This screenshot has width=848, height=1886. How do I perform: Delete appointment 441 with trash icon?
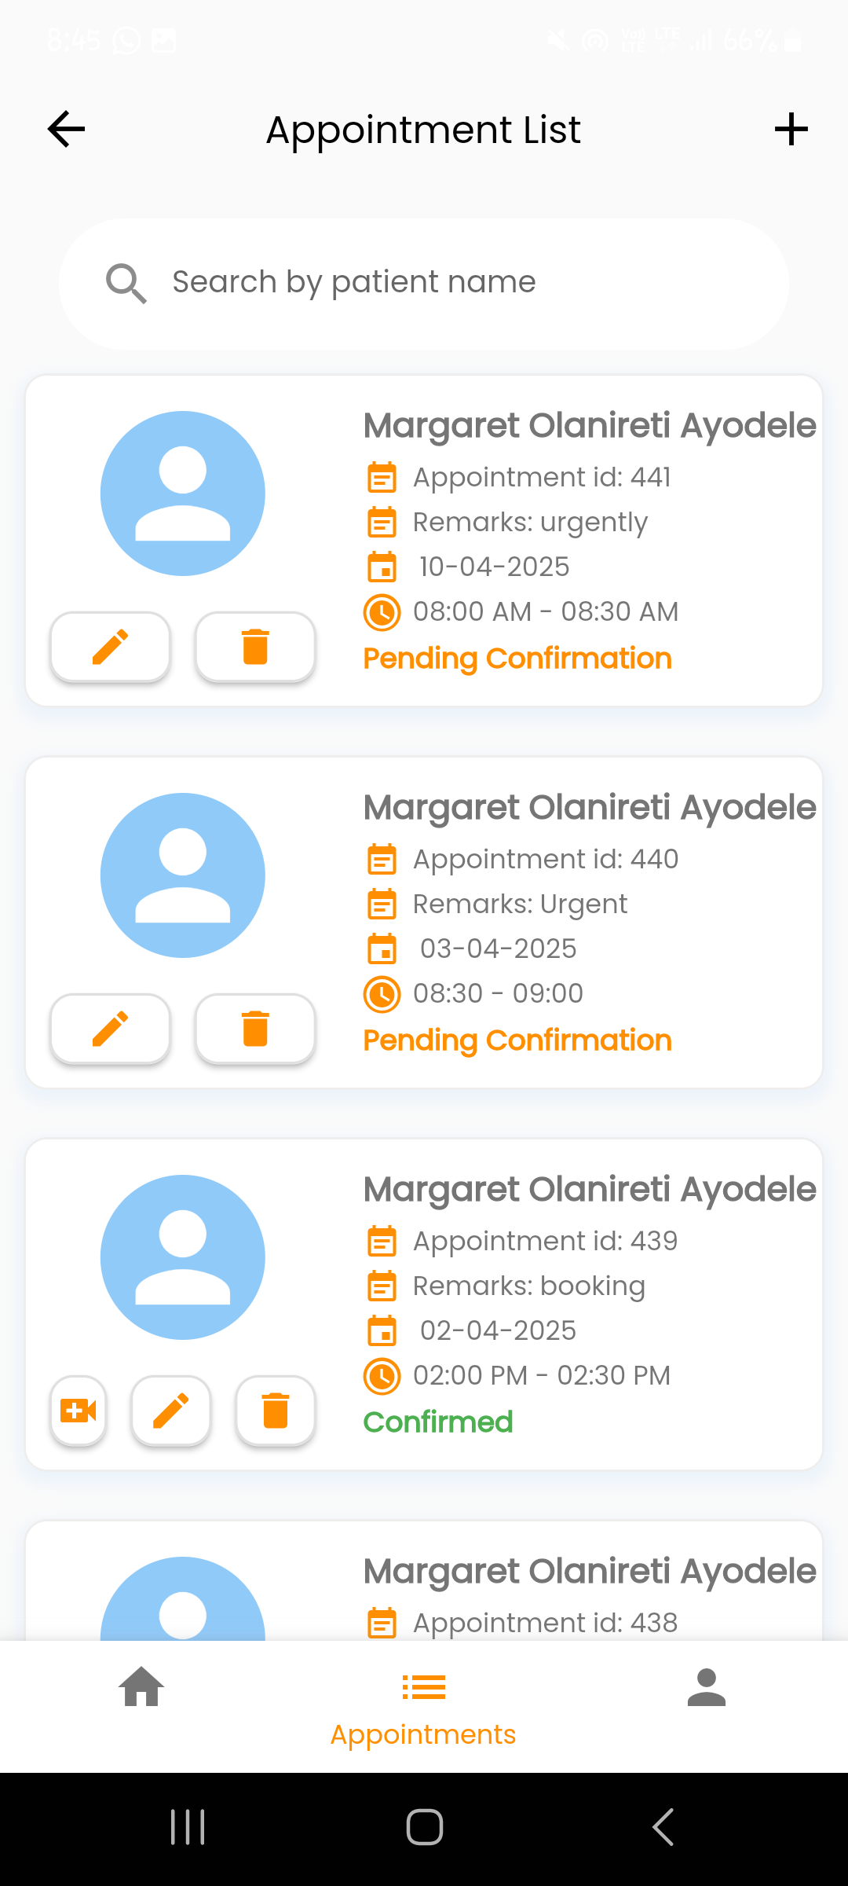click(x=255, y=647)
